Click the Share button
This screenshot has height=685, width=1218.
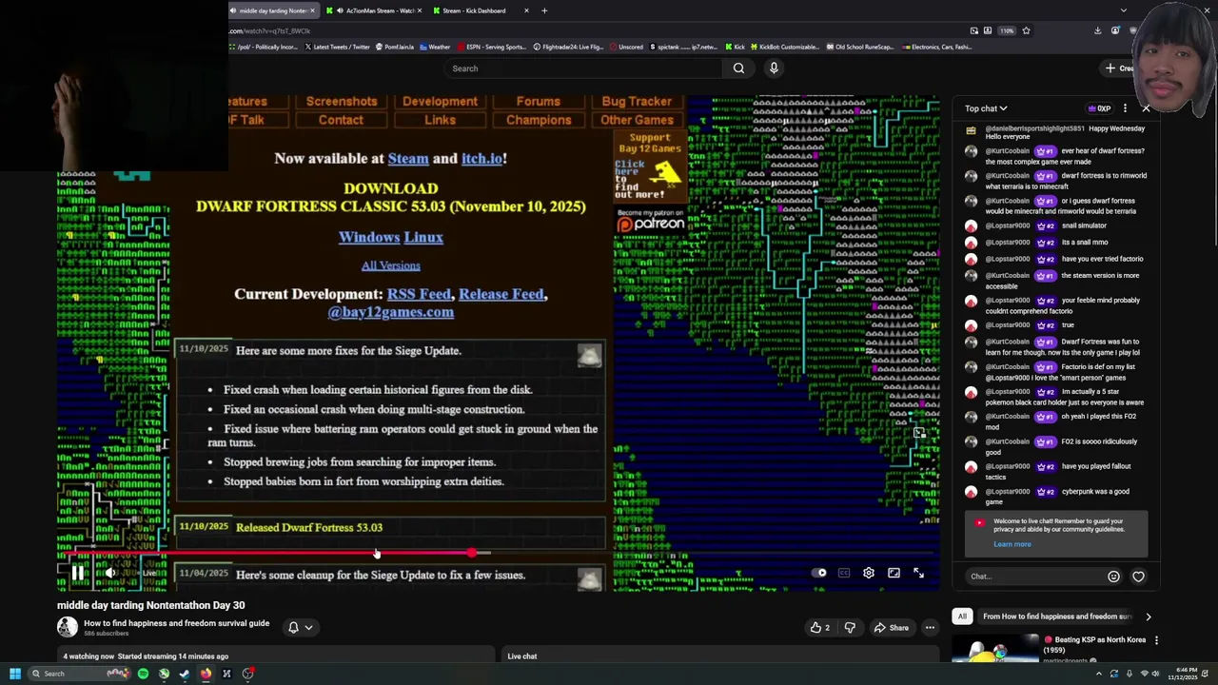click(x=892, y=628)
